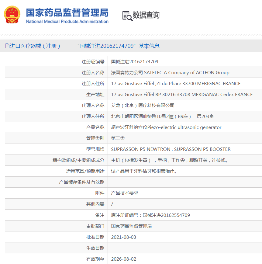The height and width of the screenshot is (264, 262).
Task: Select approval date 2021-08-03
Action: [124, 237]
